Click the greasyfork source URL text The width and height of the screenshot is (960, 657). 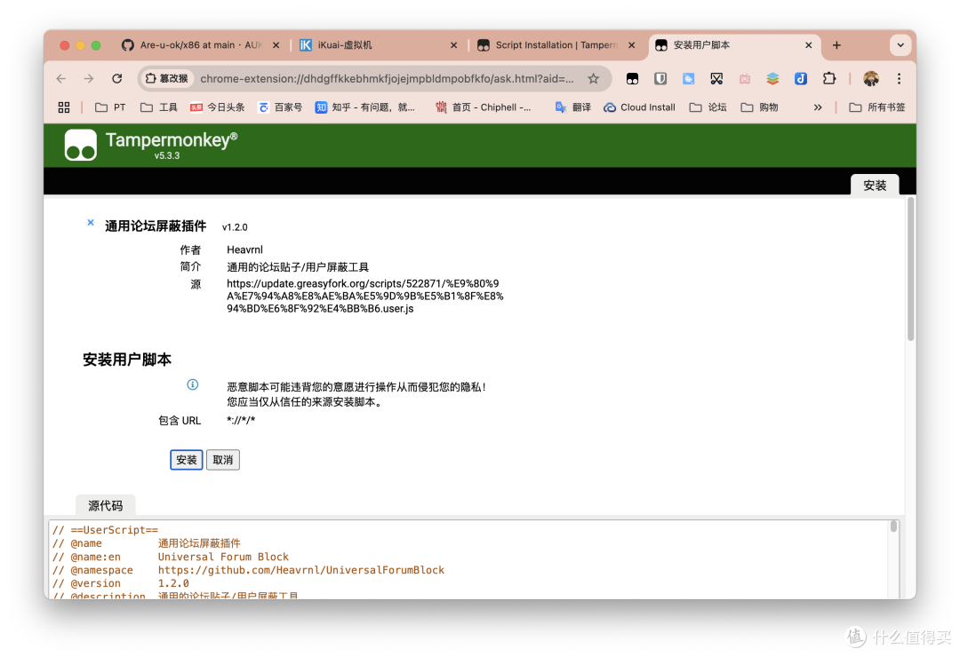click(x=365, y=296)
